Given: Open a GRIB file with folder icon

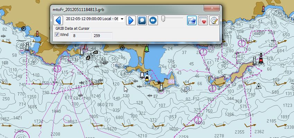Looking at the screenshot, I should pos(192,20).
